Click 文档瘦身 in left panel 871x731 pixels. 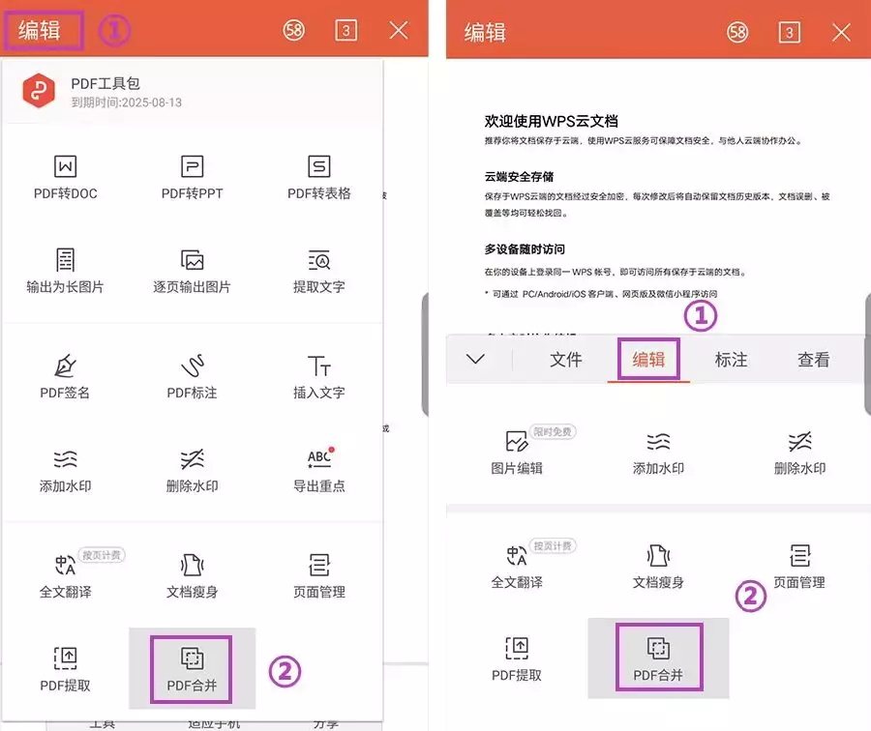point(192,575)
